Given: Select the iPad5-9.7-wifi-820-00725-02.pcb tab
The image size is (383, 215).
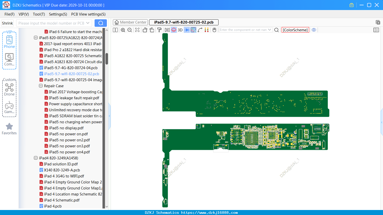Looking at the screenshot, I should (184, 22).
